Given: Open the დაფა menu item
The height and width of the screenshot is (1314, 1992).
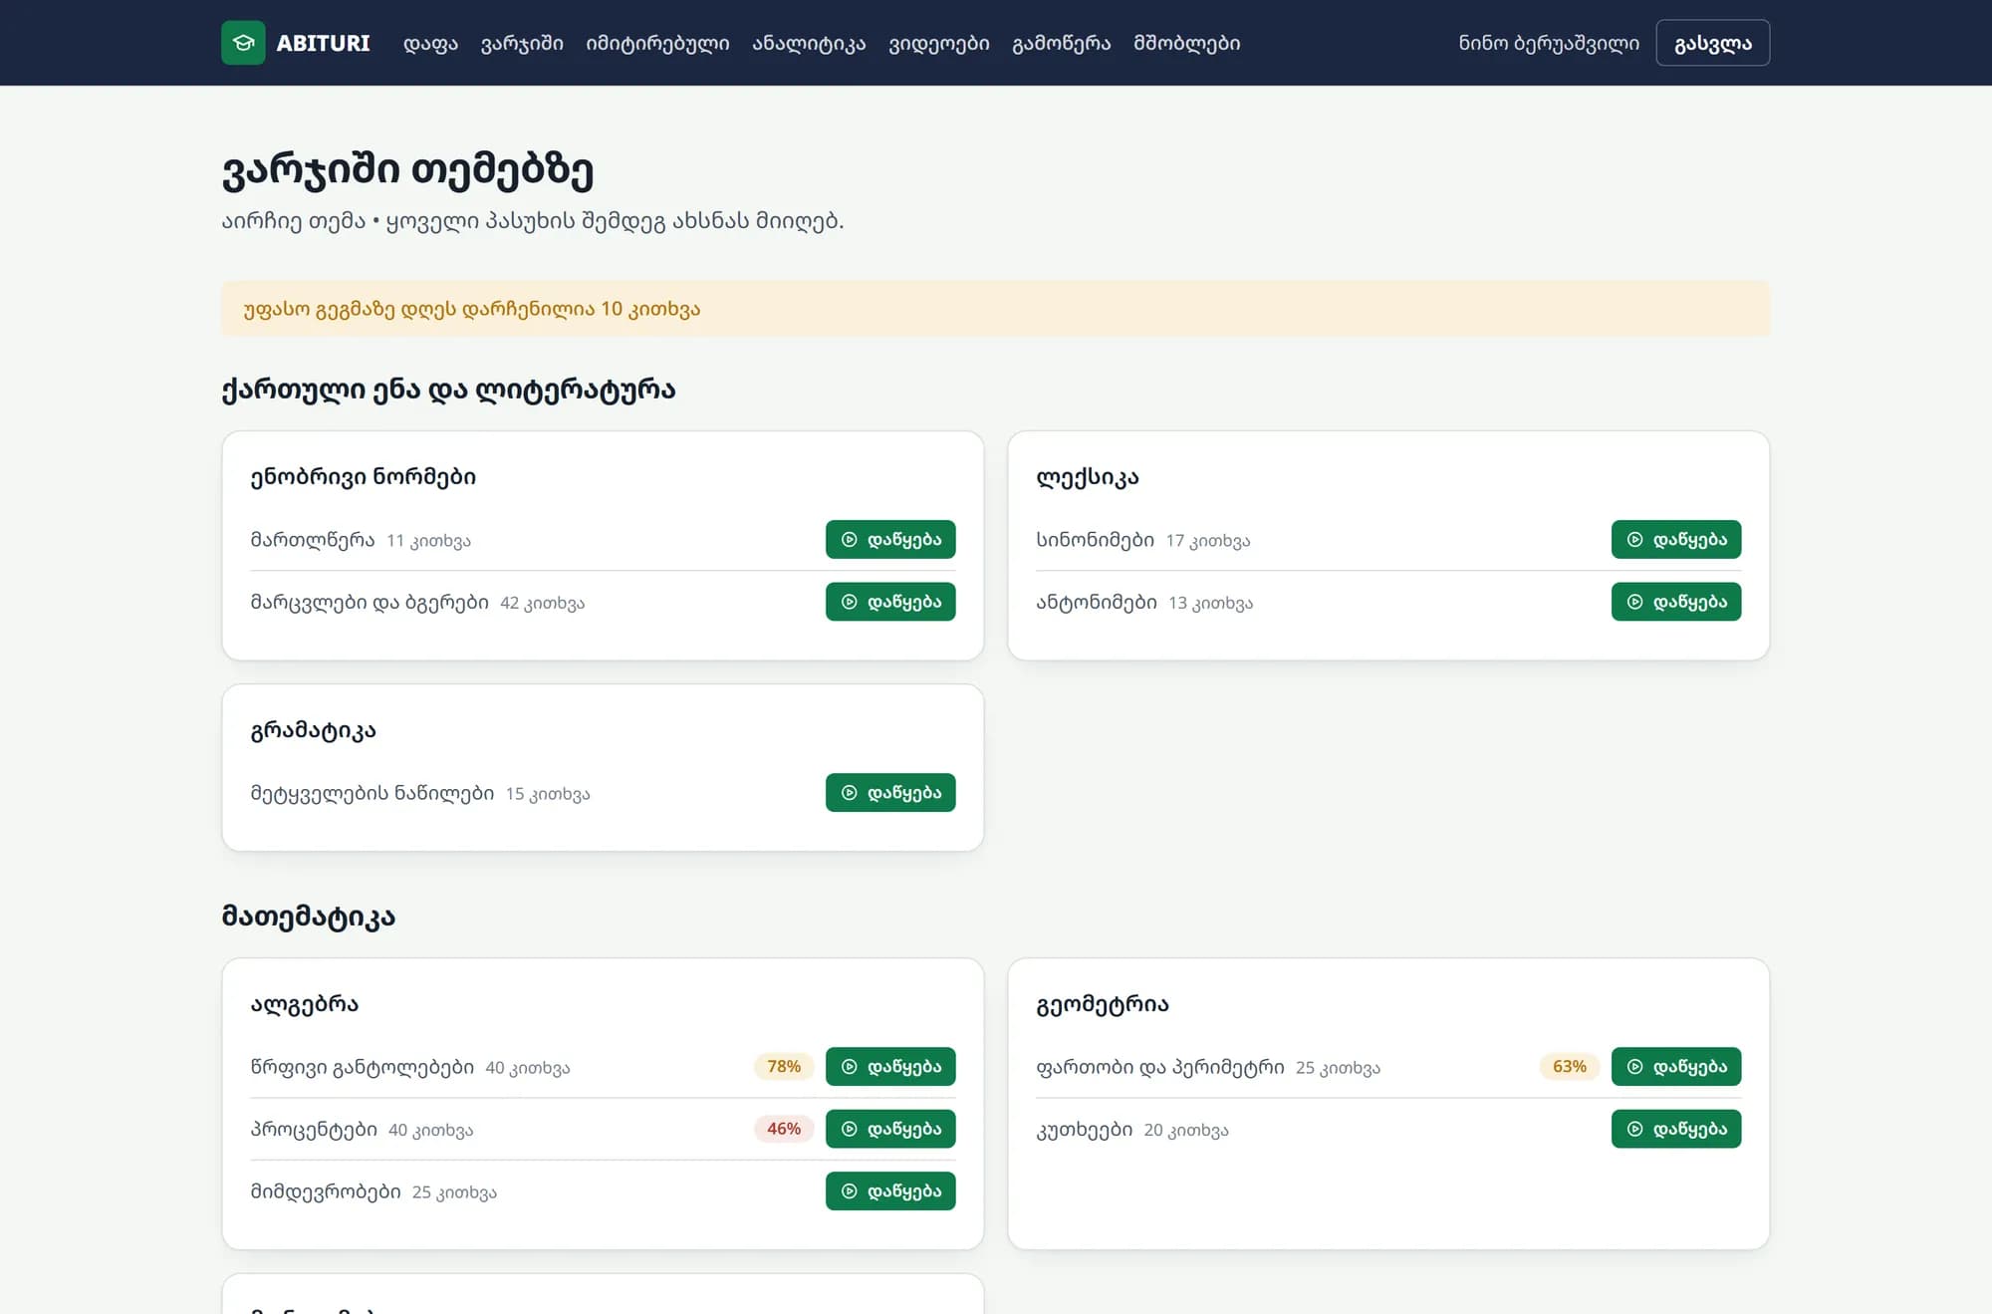Looking at the screenshot, I should [430, 43].
